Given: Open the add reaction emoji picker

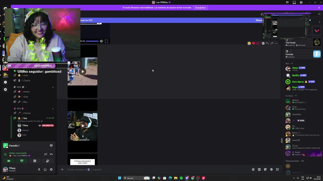Looking at the screenshot, I should 263,43.
